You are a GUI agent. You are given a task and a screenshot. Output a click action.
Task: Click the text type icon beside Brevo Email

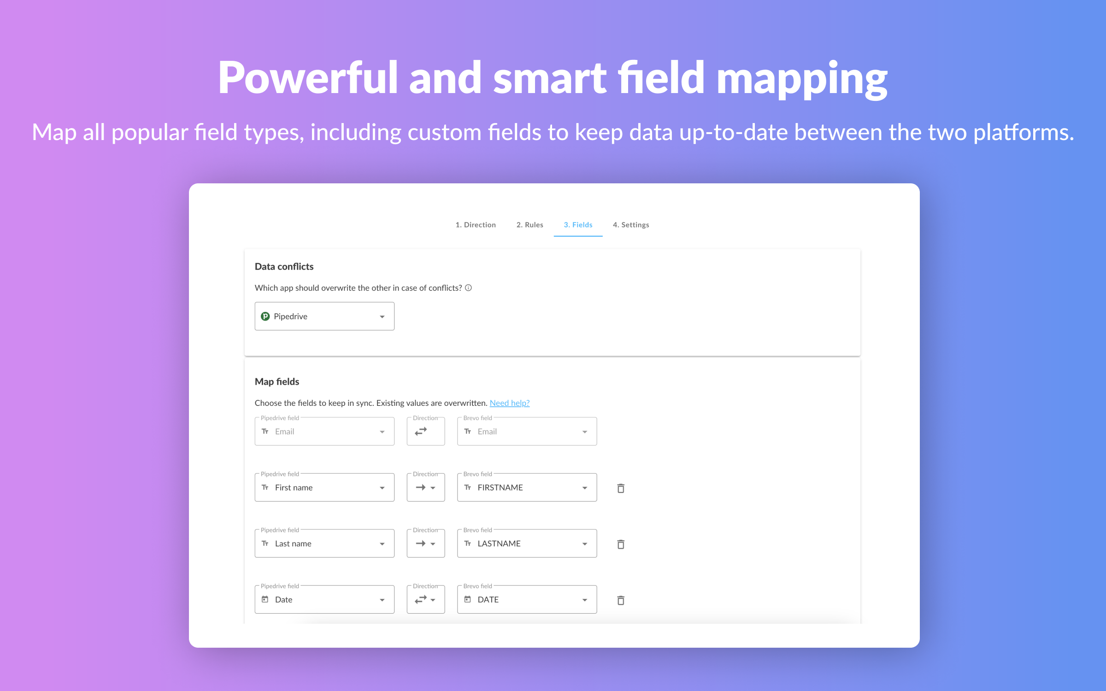click(468, 431)
